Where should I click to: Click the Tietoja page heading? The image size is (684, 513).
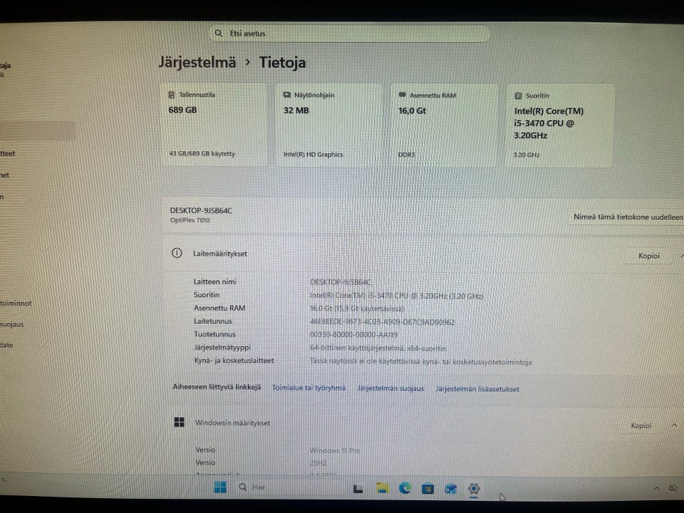point(282,63)
